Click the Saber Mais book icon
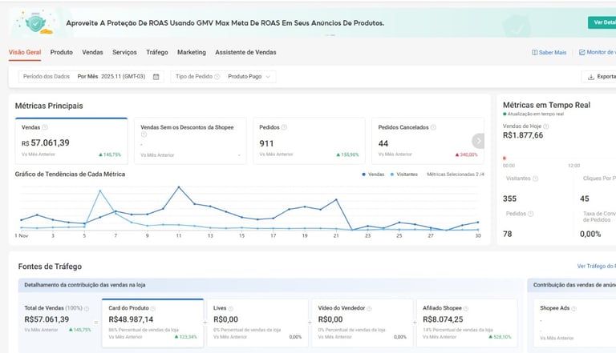The image size is (616, 353). [x=534, y=52]
